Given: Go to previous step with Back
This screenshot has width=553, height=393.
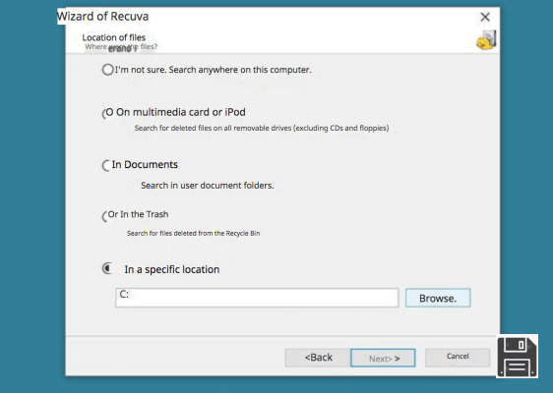Looking at the screenshot, I should coord(318,358).
